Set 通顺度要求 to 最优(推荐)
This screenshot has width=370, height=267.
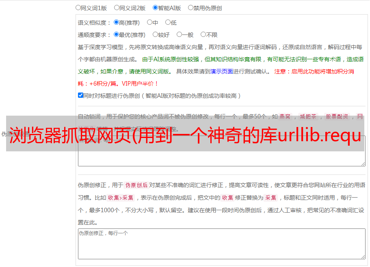(x=116, y=34)
